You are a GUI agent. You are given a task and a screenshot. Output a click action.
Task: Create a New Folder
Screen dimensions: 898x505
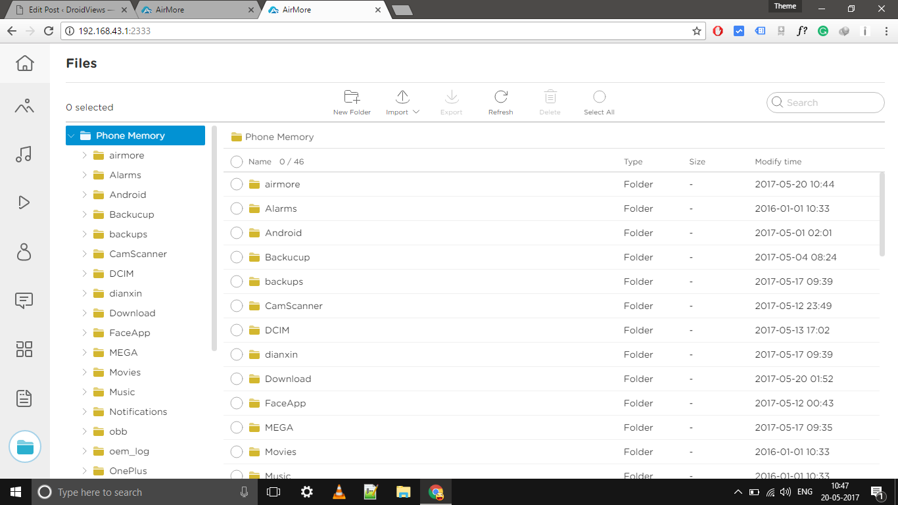352,103
